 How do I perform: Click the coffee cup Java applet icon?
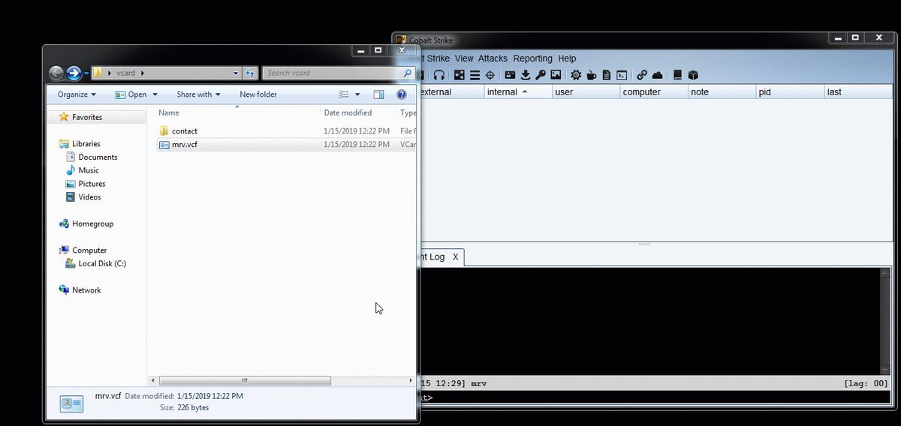point(592,75)
